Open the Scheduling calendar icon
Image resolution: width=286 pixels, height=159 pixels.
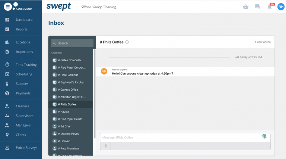click(x=7, y=74)
